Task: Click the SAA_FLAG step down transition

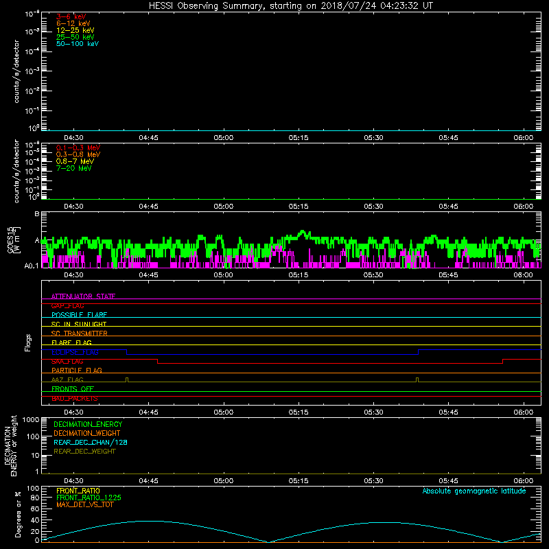Action: tap(158, 362)
